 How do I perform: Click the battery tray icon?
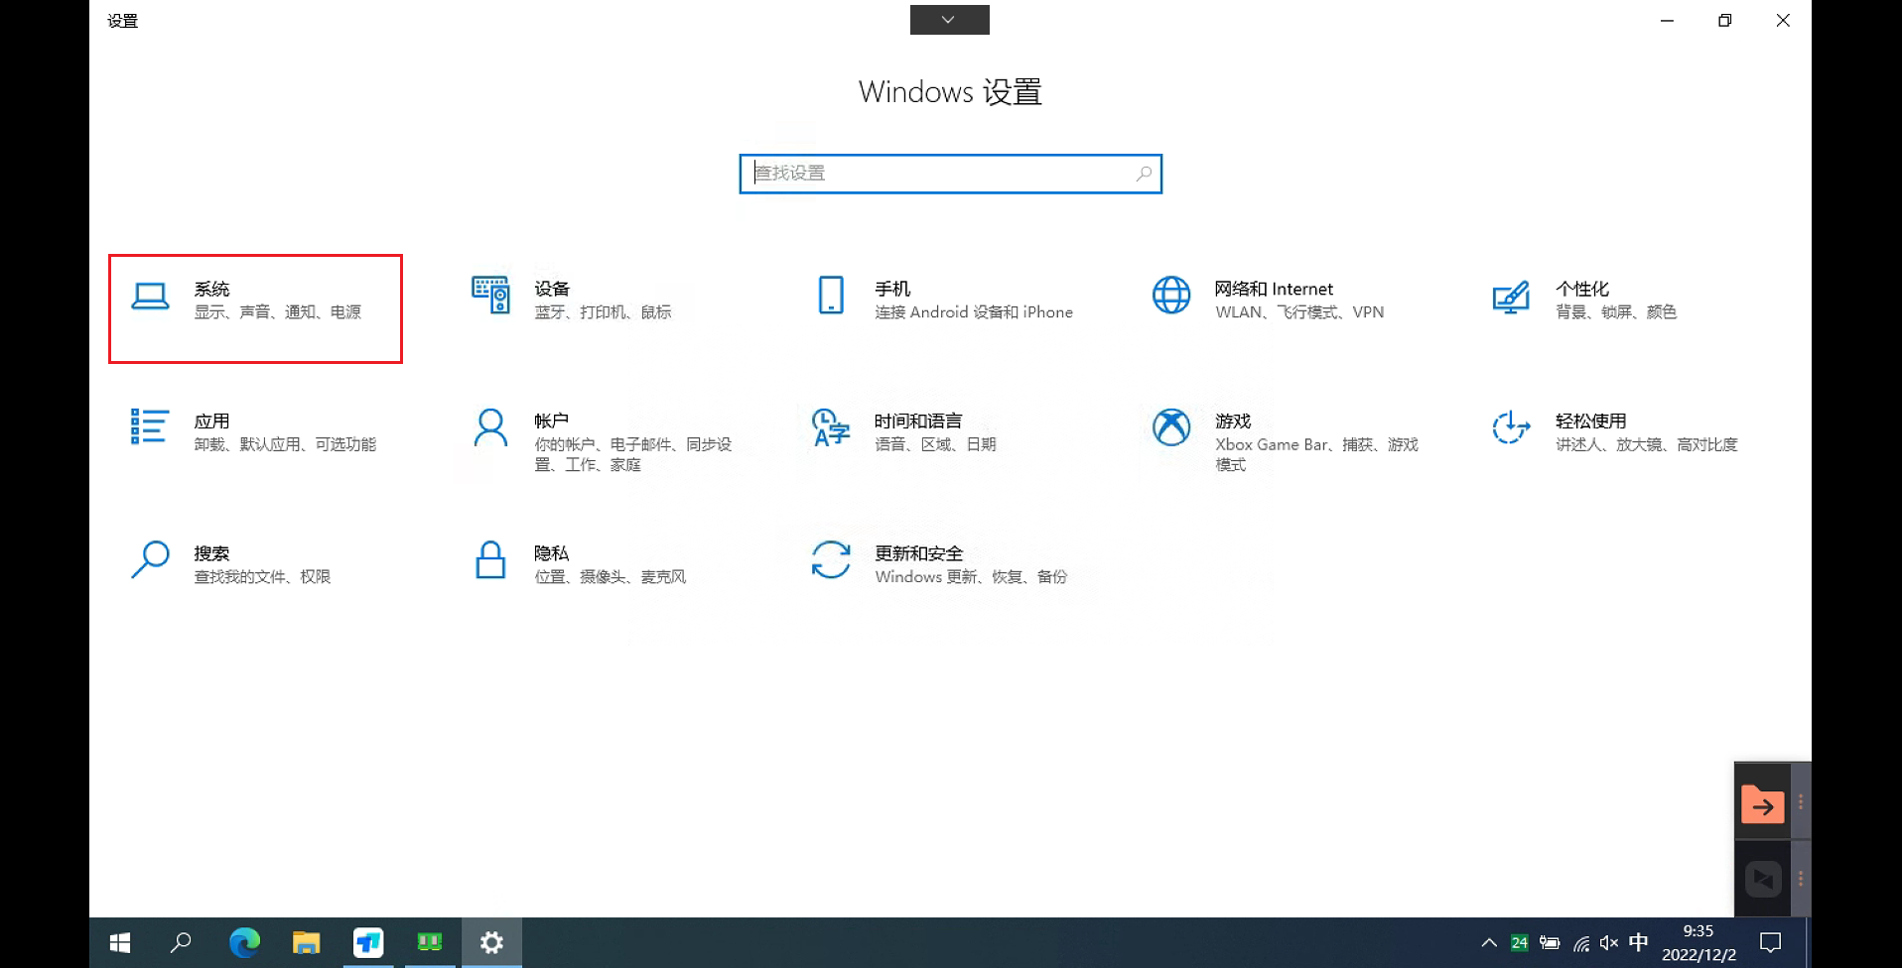click(1550, 943)
